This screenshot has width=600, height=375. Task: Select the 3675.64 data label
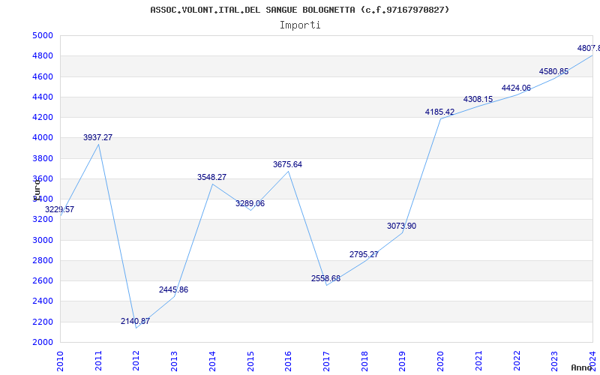[x=288, y=164]
